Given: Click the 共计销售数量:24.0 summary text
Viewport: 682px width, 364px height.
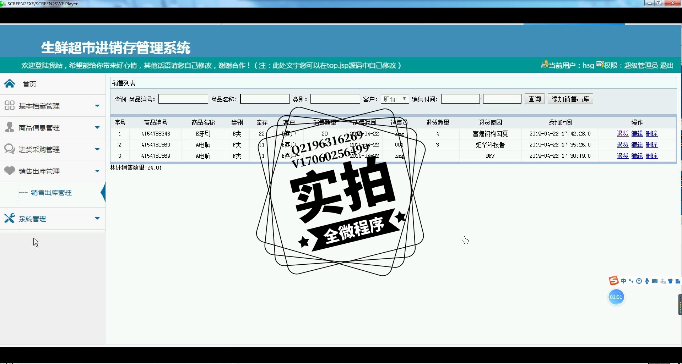Looking at the screenshot, I should 136,167.
